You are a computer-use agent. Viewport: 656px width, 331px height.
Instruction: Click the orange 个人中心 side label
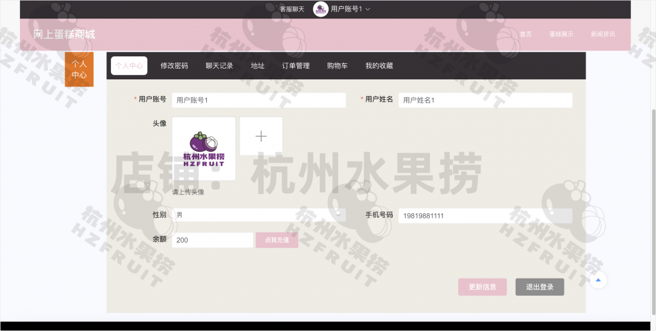click(x=79, y=69)
